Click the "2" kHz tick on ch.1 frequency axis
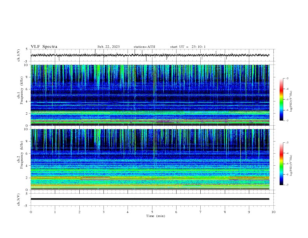 coord(28,114)
